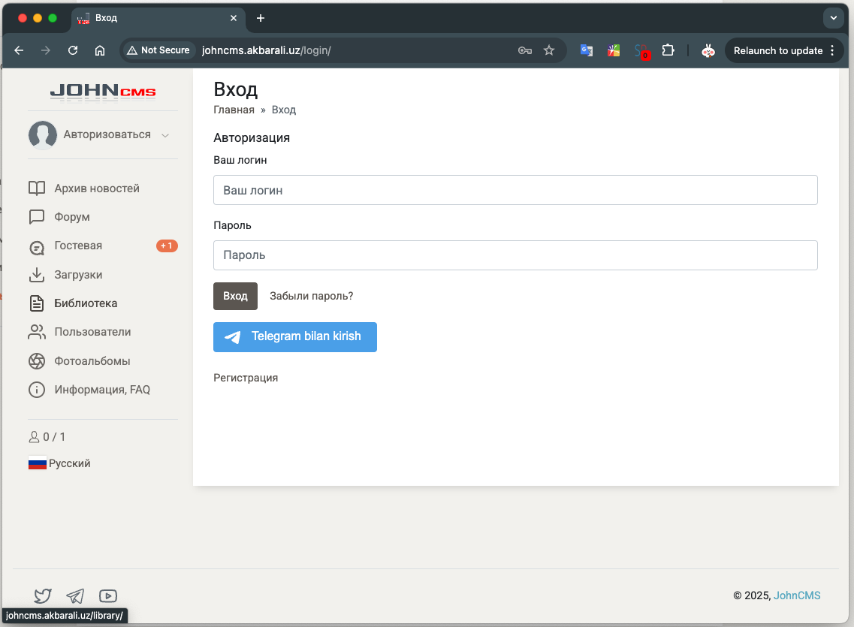Go to Пользователи in the sidebar
This screenshot has height=627, width=854.
(92, 332)
